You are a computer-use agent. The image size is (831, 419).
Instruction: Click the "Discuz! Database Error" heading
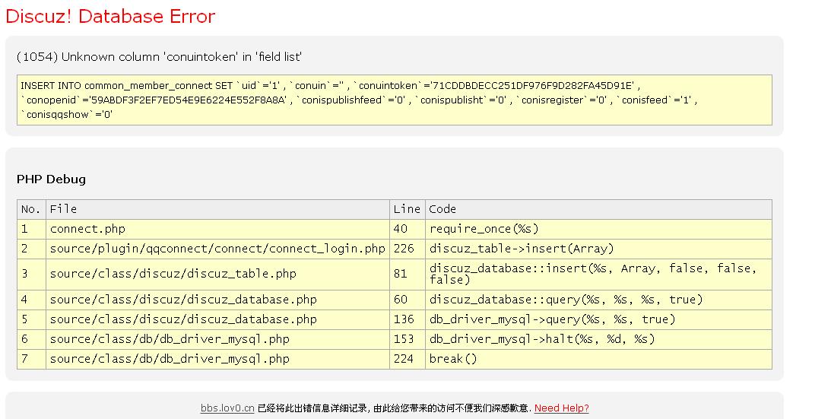coord(110,17)
